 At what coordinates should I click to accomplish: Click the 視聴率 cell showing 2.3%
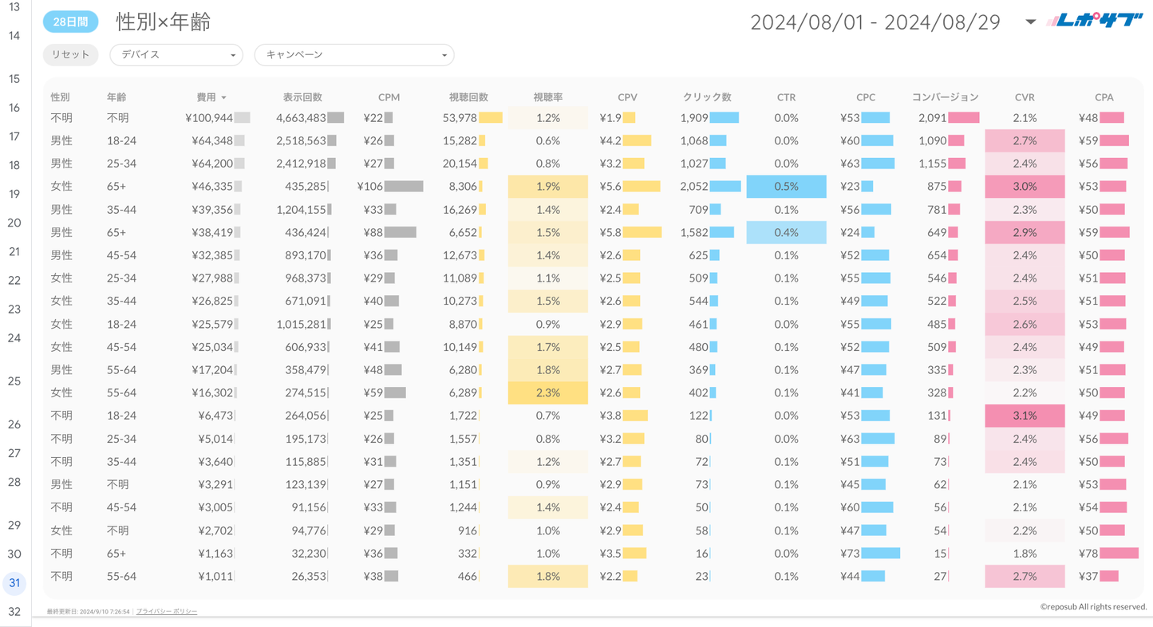[548, 393]
